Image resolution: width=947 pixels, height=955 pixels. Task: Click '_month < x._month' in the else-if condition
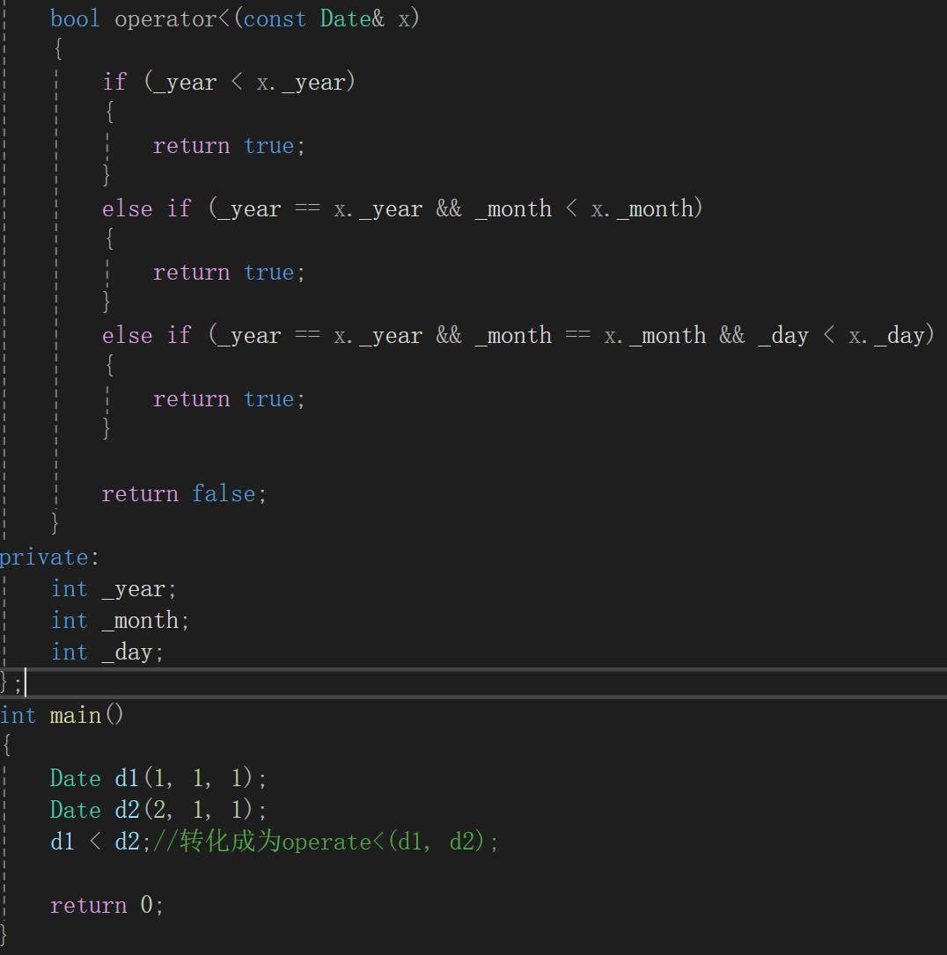584,209
